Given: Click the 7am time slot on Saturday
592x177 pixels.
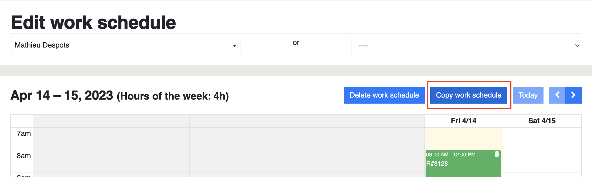Looking at the screenshot, I should point(542,134).
